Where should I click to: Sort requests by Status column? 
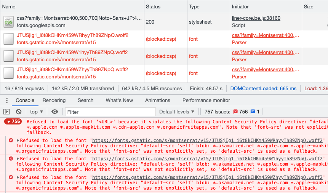(x=166, y=7)
